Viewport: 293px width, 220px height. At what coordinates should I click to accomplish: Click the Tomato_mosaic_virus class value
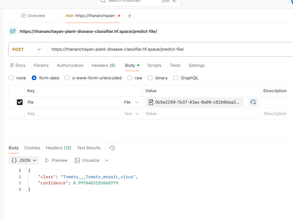point(98,177)
